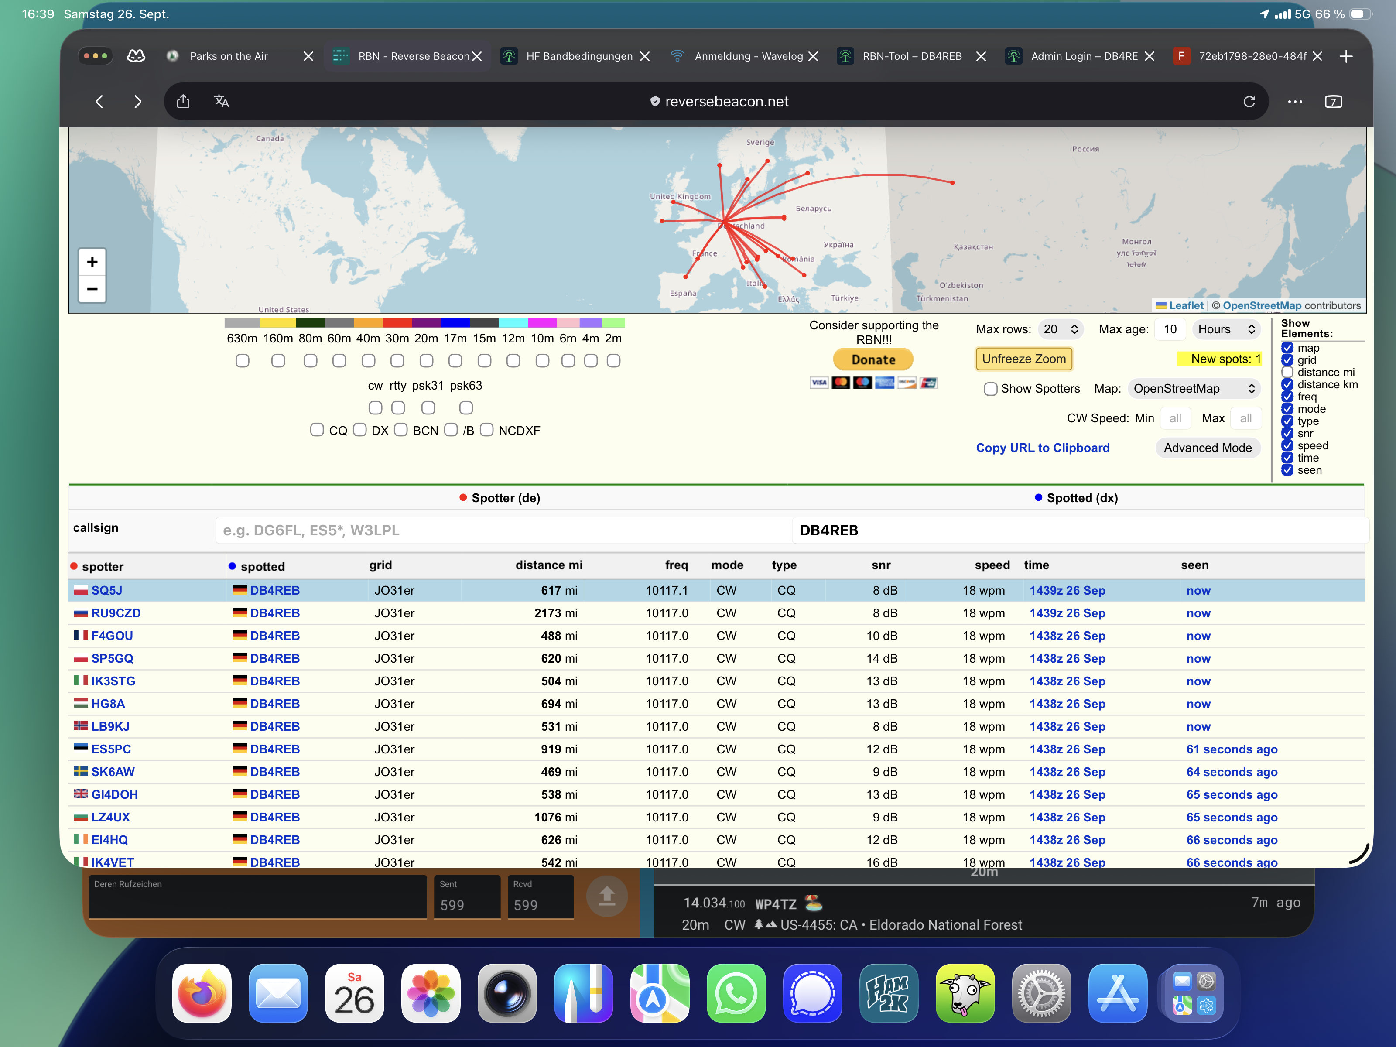
Task: Tap the upload arrow in the background logging app
Action: pos(606,896)
